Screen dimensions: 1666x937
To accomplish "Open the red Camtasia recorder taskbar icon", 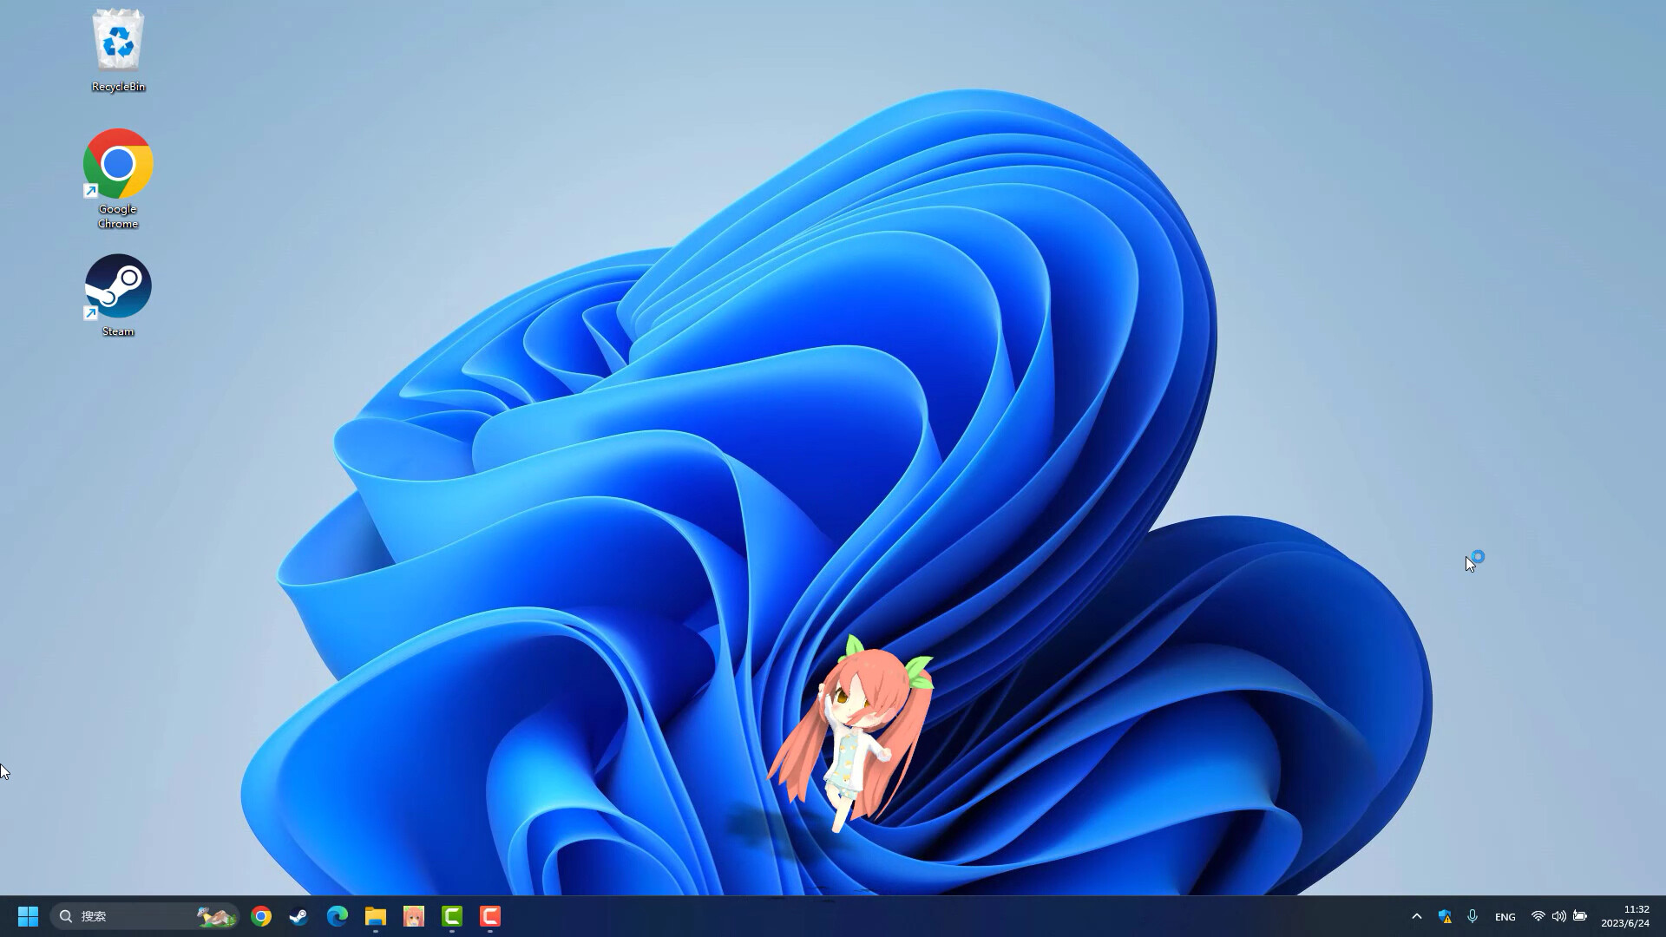I will [490, 916].
